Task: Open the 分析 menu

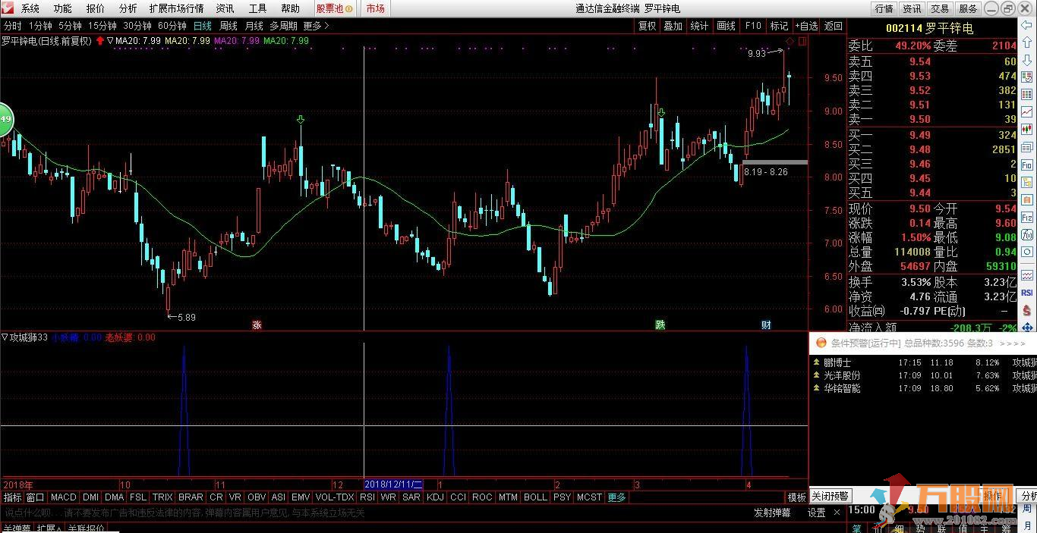Action: point(128,8)
